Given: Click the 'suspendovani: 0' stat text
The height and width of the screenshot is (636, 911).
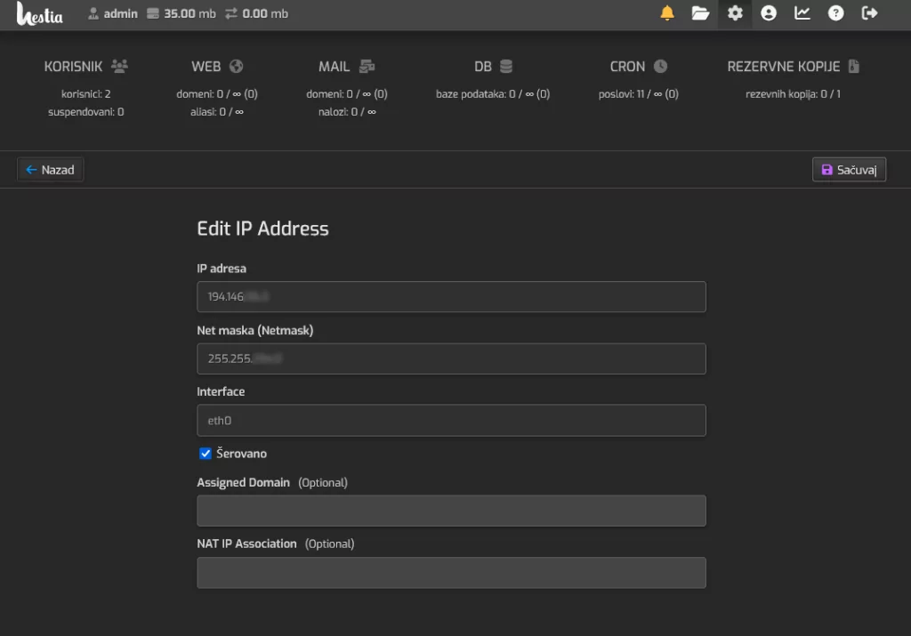Looking at the screenshot, I should [86, 112].
